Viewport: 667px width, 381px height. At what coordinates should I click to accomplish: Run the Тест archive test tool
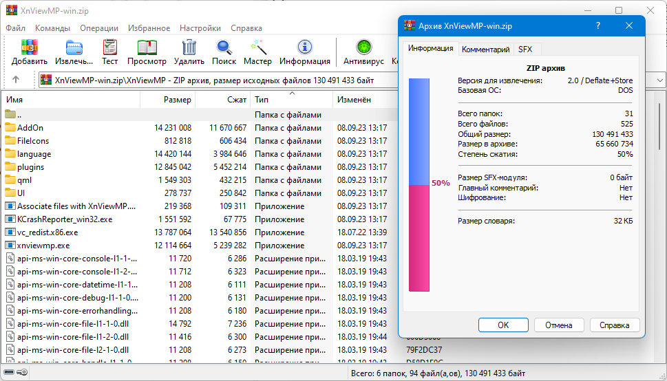point(110,48)
